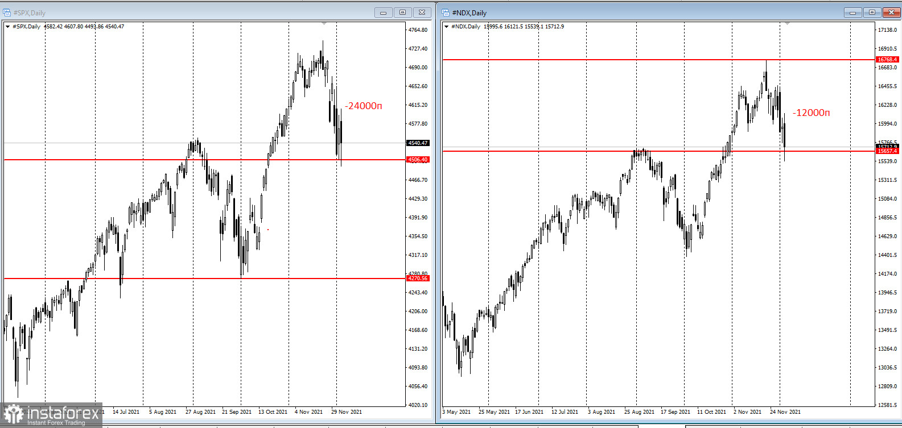Click the 4429.30 price scale value

coord(418,199)
